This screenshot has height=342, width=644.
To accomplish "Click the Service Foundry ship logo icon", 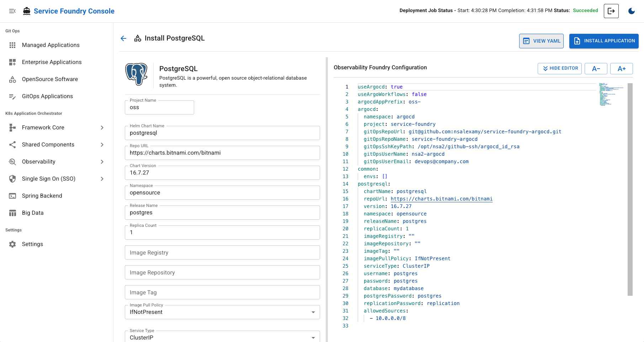I will click(x=27, y=11).
